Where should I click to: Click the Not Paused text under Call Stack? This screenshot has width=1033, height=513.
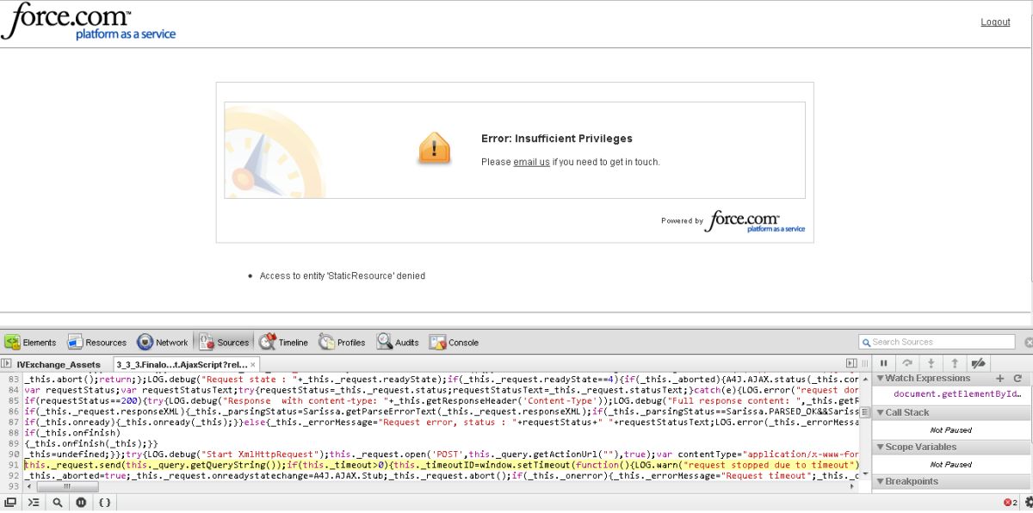[950, 430]
